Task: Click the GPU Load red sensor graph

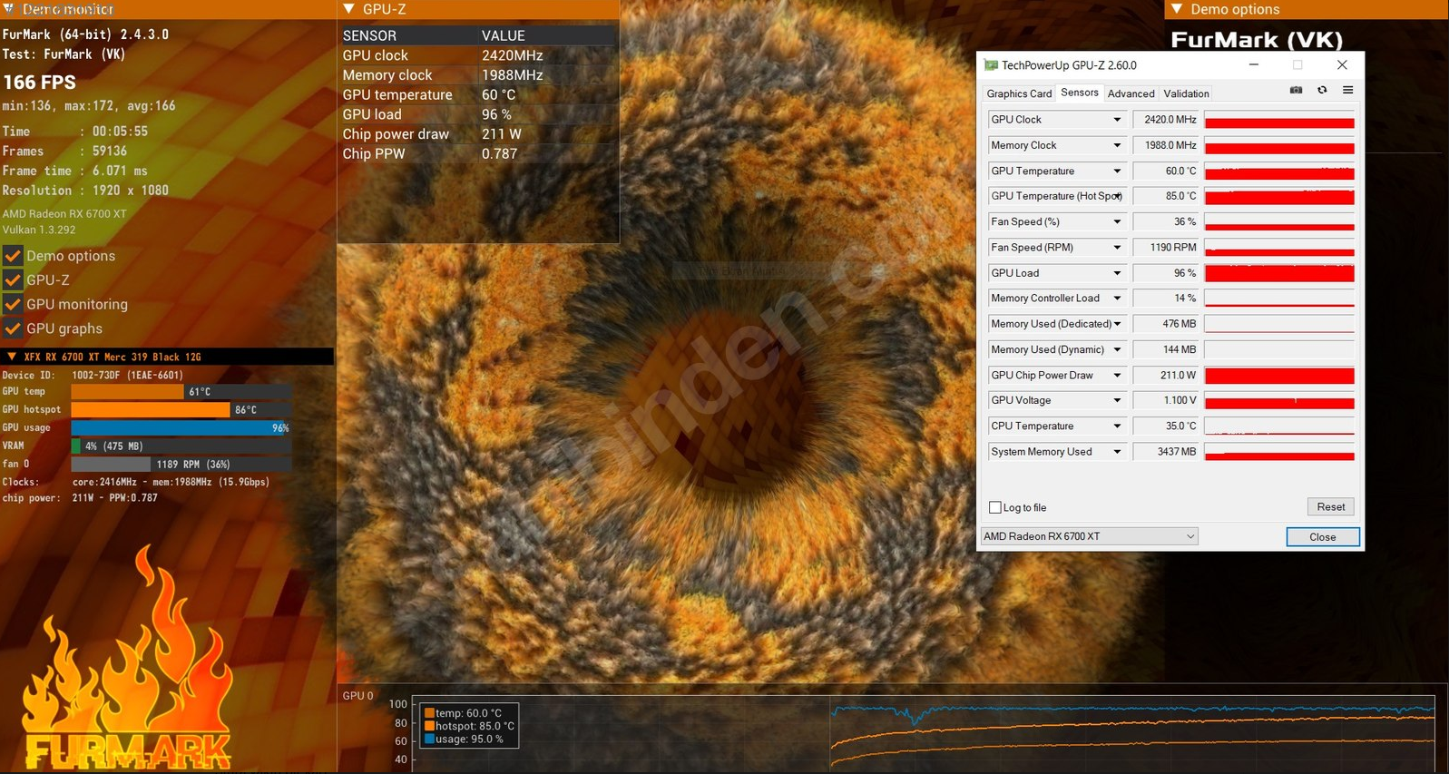Action: pyautogui.click(x=1279, y=273)
